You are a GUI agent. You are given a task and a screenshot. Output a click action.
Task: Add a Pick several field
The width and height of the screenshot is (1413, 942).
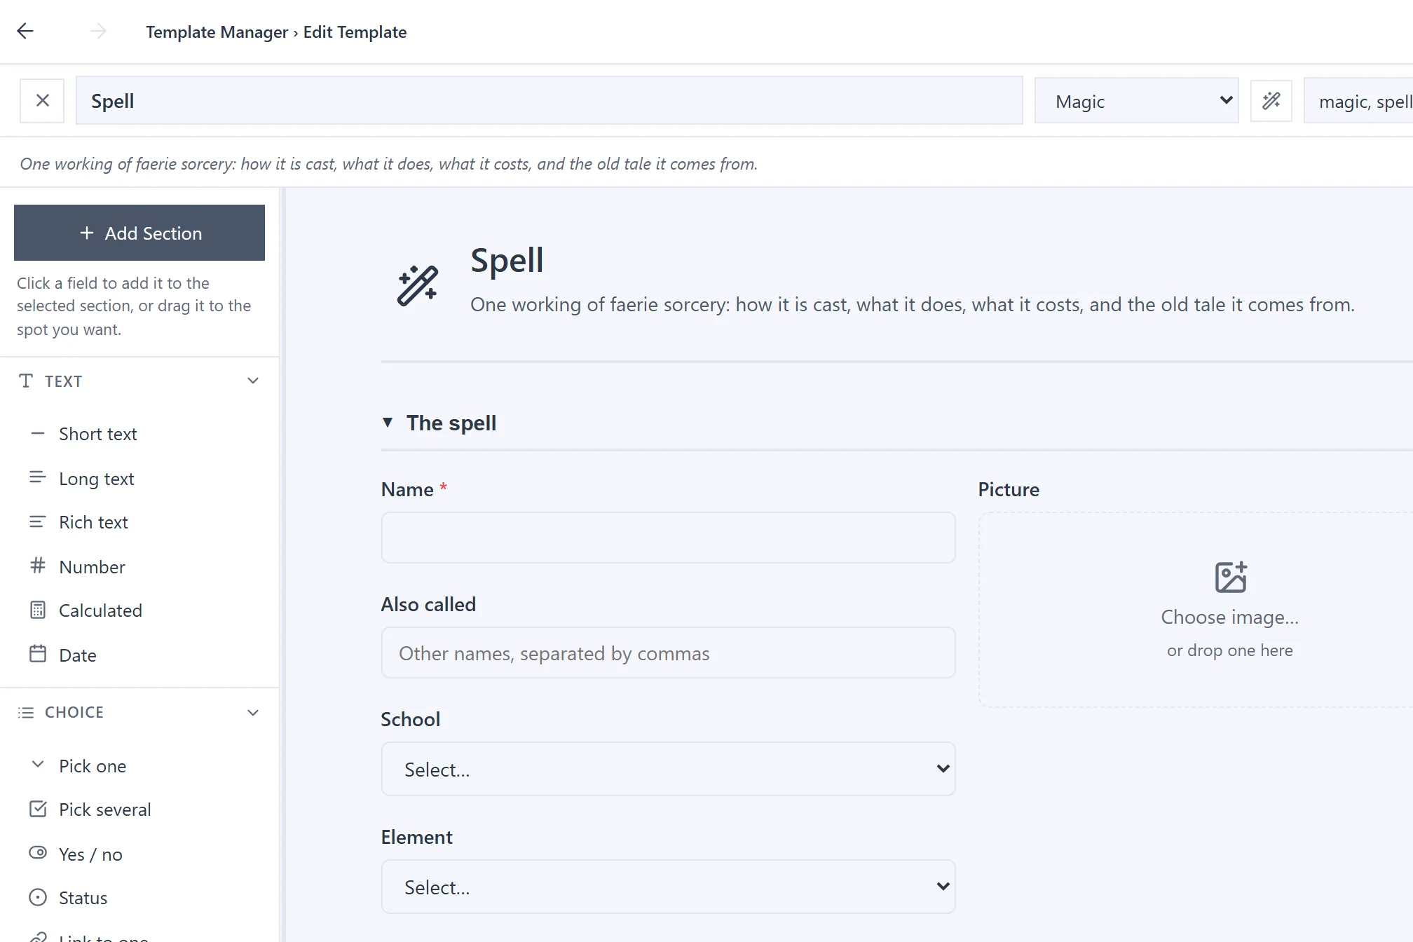[139, 810]
